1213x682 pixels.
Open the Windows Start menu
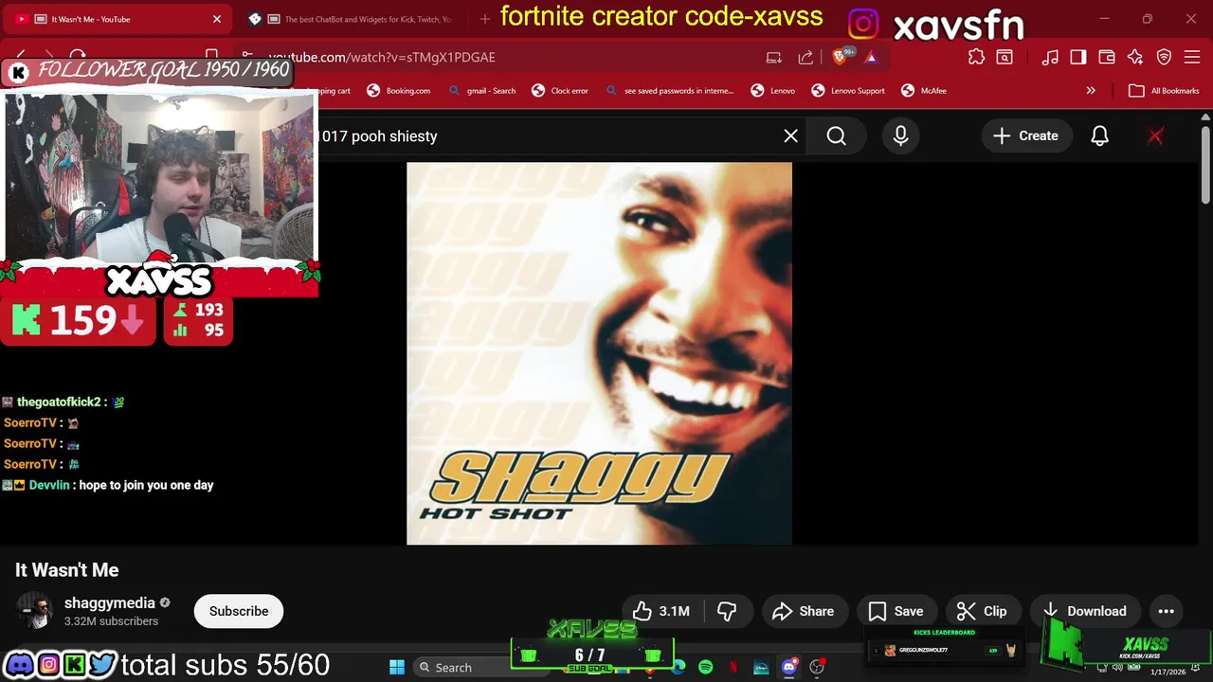397,668
